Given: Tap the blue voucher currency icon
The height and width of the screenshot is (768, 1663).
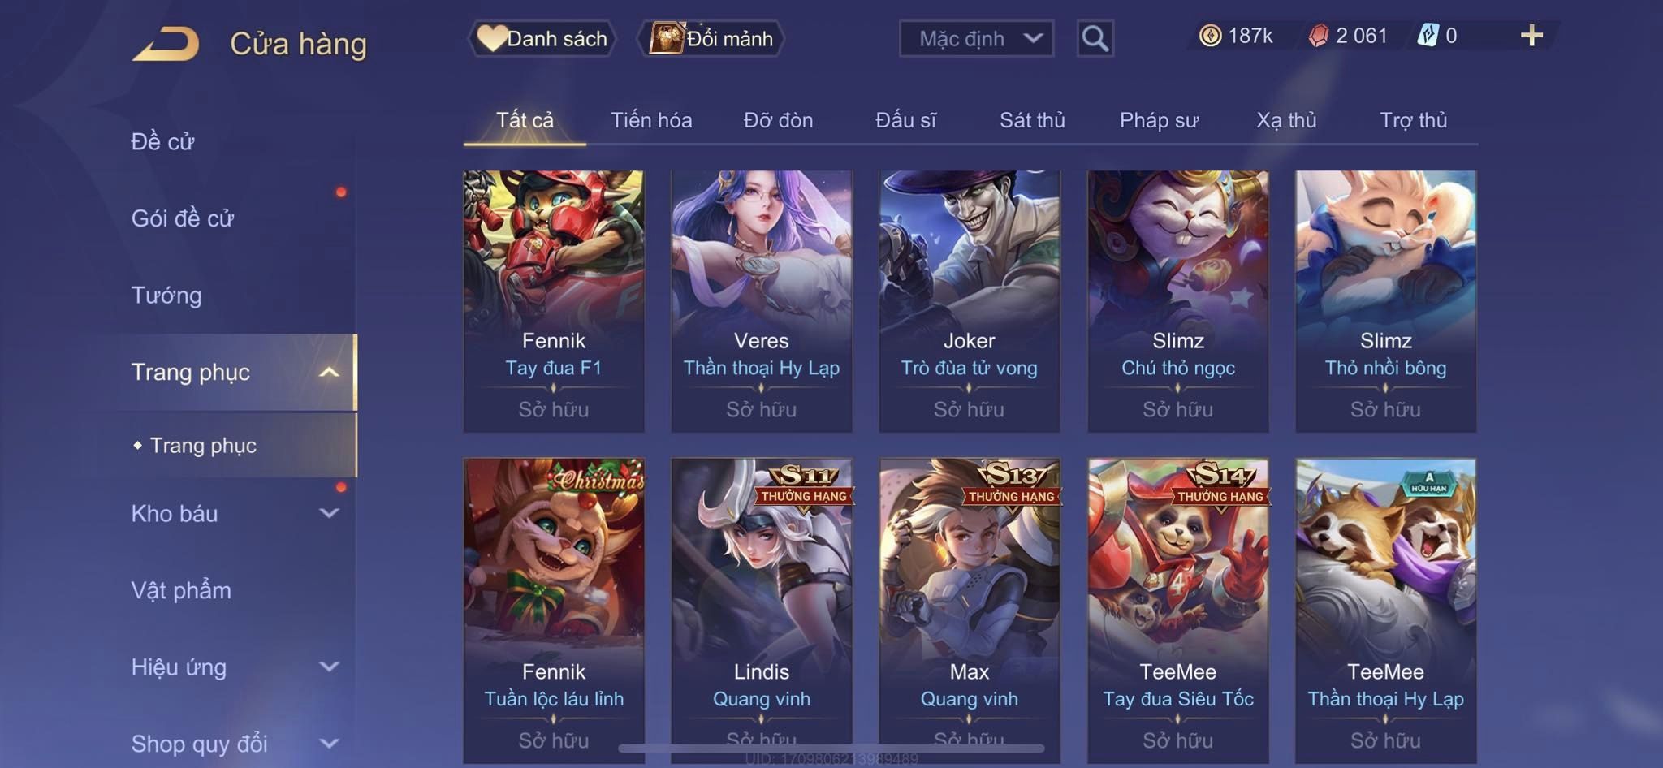Looking at the screenshot, I should coord(1428,36).
